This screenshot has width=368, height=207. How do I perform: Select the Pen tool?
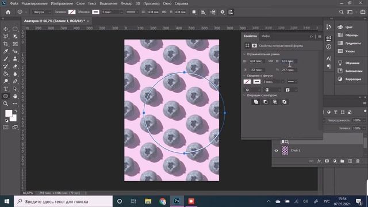click(x=15, y=81)
